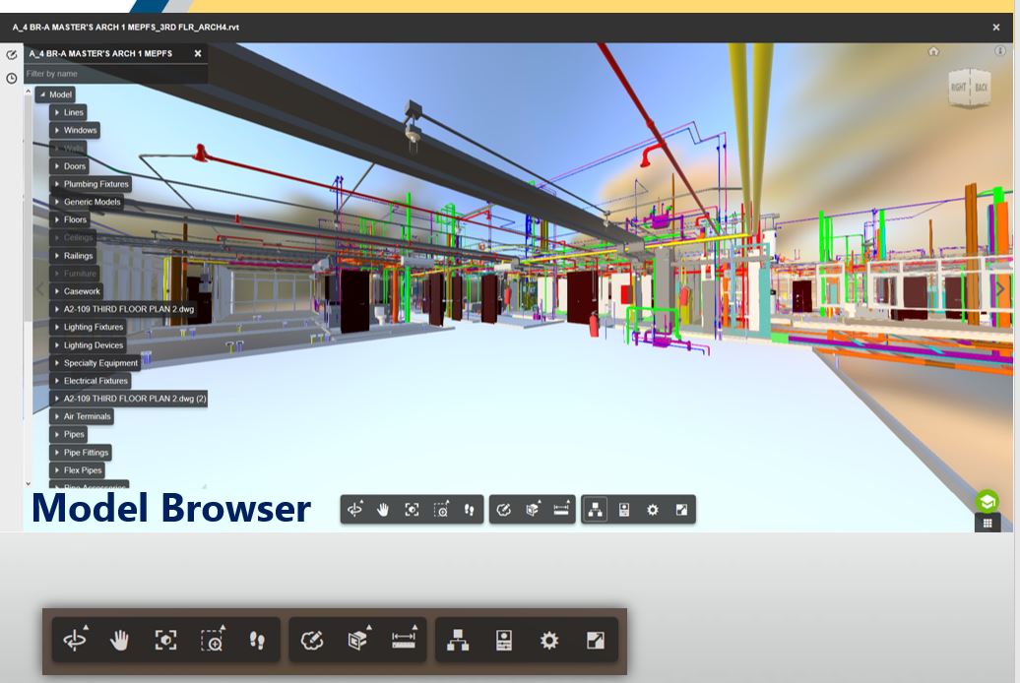This screenshot has height=683, width=1020.
Task: Open the Explode Model tool
Action: point(531,509)
